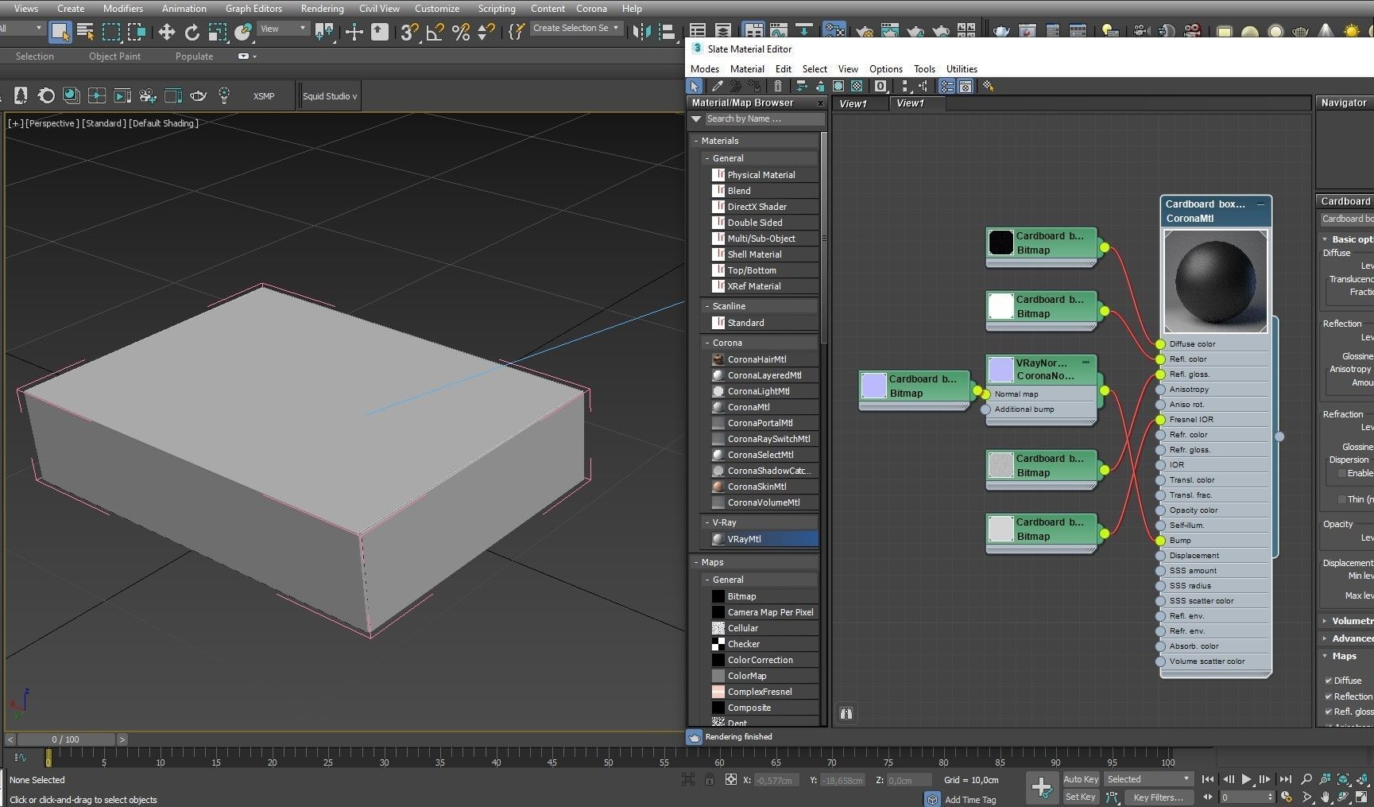Toggle the Key Mode button
The width and height of the screenshot is (1374, 807).
click(1208, 797)
